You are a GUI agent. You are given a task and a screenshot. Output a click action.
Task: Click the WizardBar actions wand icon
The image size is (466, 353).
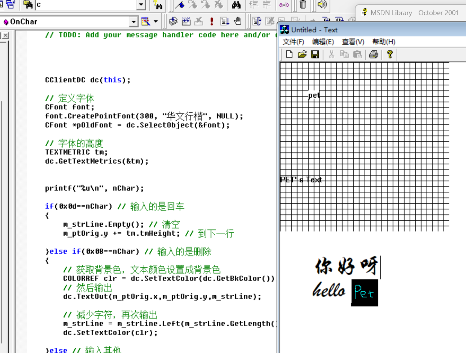(x=145, y=22)
